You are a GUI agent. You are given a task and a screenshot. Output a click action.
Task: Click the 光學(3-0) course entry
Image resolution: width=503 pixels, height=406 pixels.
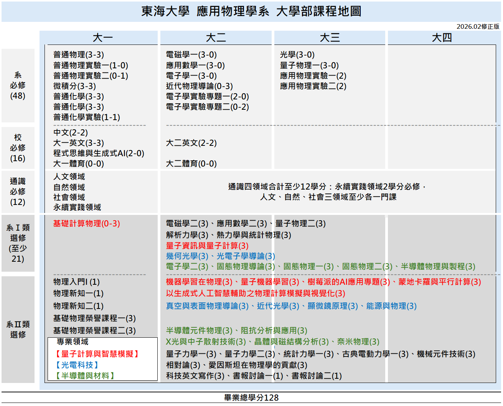coord(297,55)
